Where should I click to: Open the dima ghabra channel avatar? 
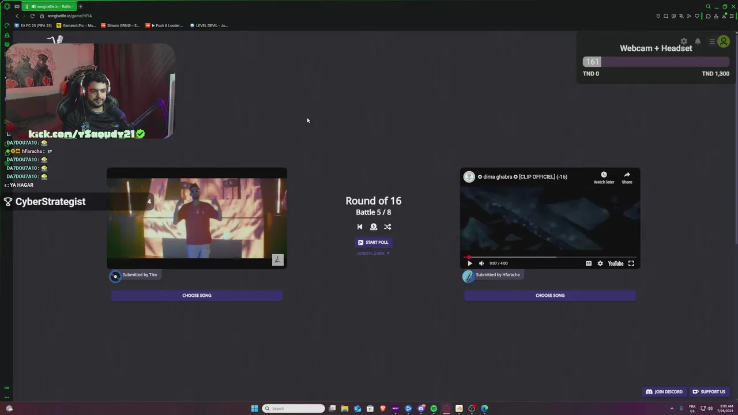[469, 177]
